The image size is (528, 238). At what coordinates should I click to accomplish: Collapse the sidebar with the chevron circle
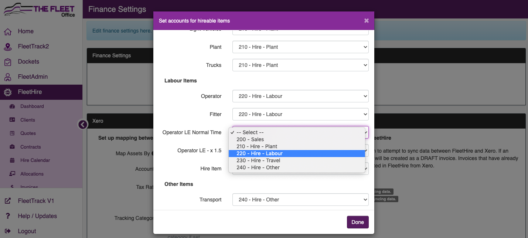(x=83, y=125)
